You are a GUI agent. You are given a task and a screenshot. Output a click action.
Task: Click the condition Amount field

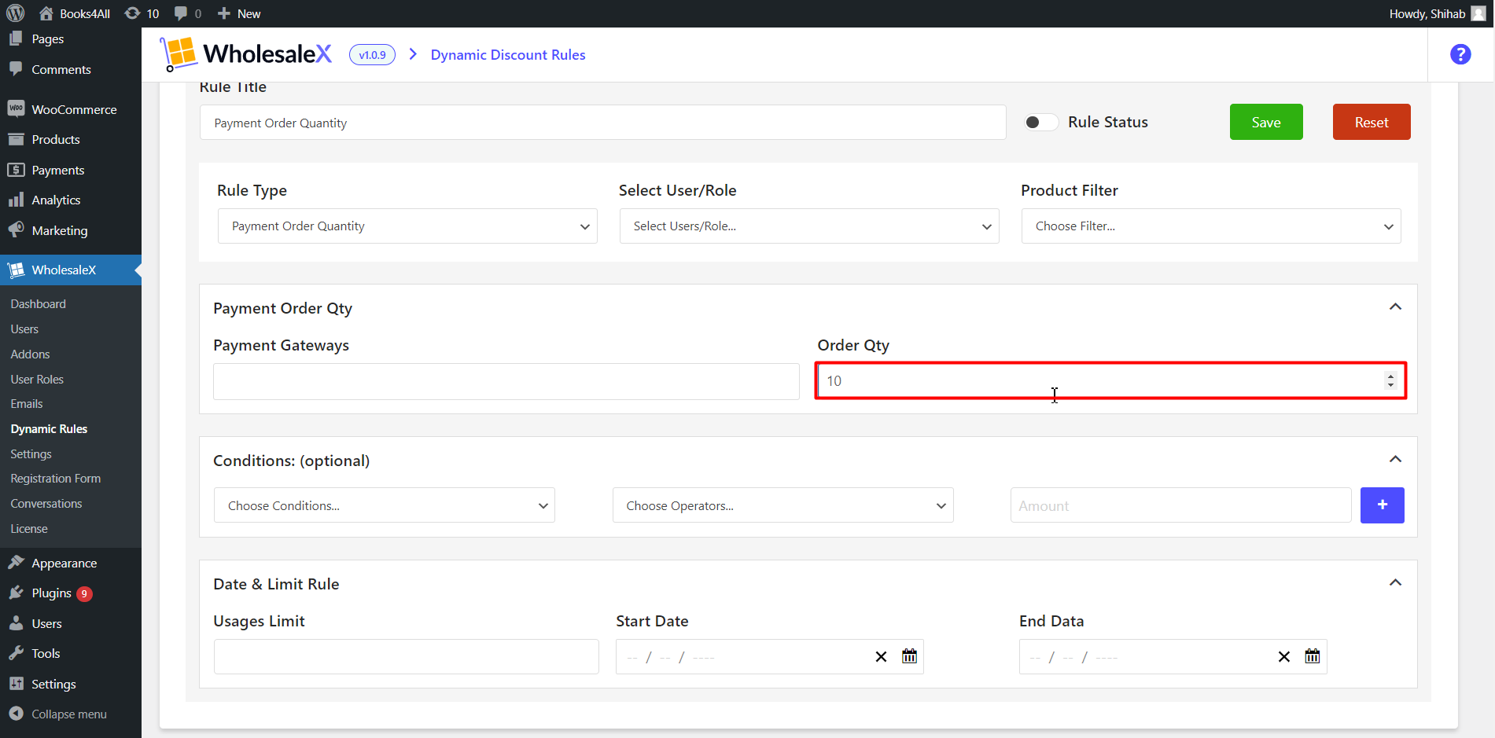[x=1181, y=505]
